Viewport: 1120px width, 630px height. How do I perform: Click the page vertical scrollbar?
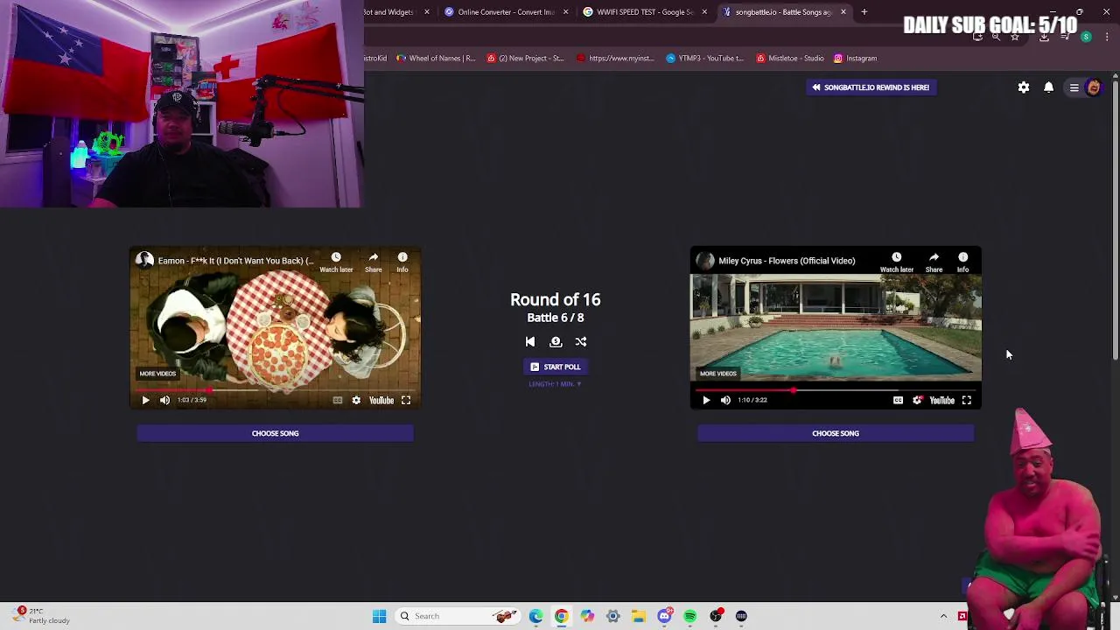click(1115, 219)
